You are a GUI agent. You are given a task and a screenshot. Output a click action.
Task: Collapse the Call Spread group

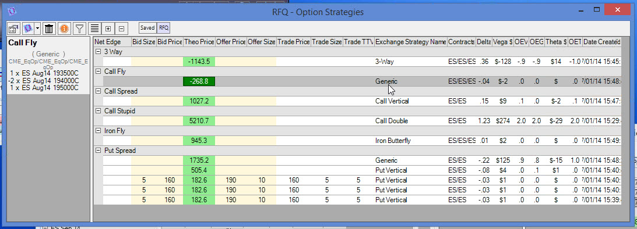[98, 92]
